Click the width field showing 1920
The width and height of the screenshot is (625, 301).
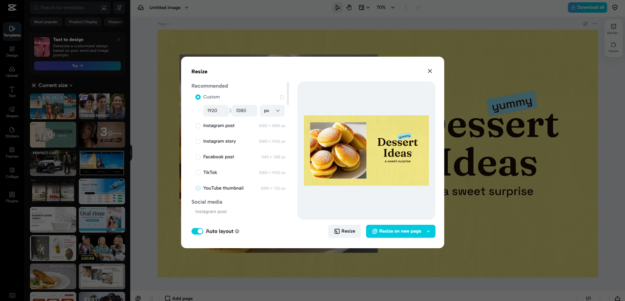[x=215, y=110]
